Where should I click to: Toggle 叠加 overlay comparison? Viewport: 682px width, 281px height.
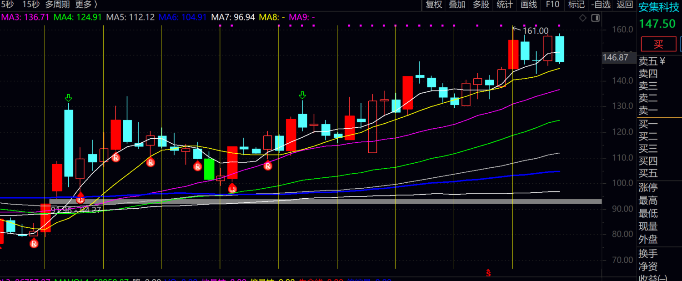pos(457,5)
